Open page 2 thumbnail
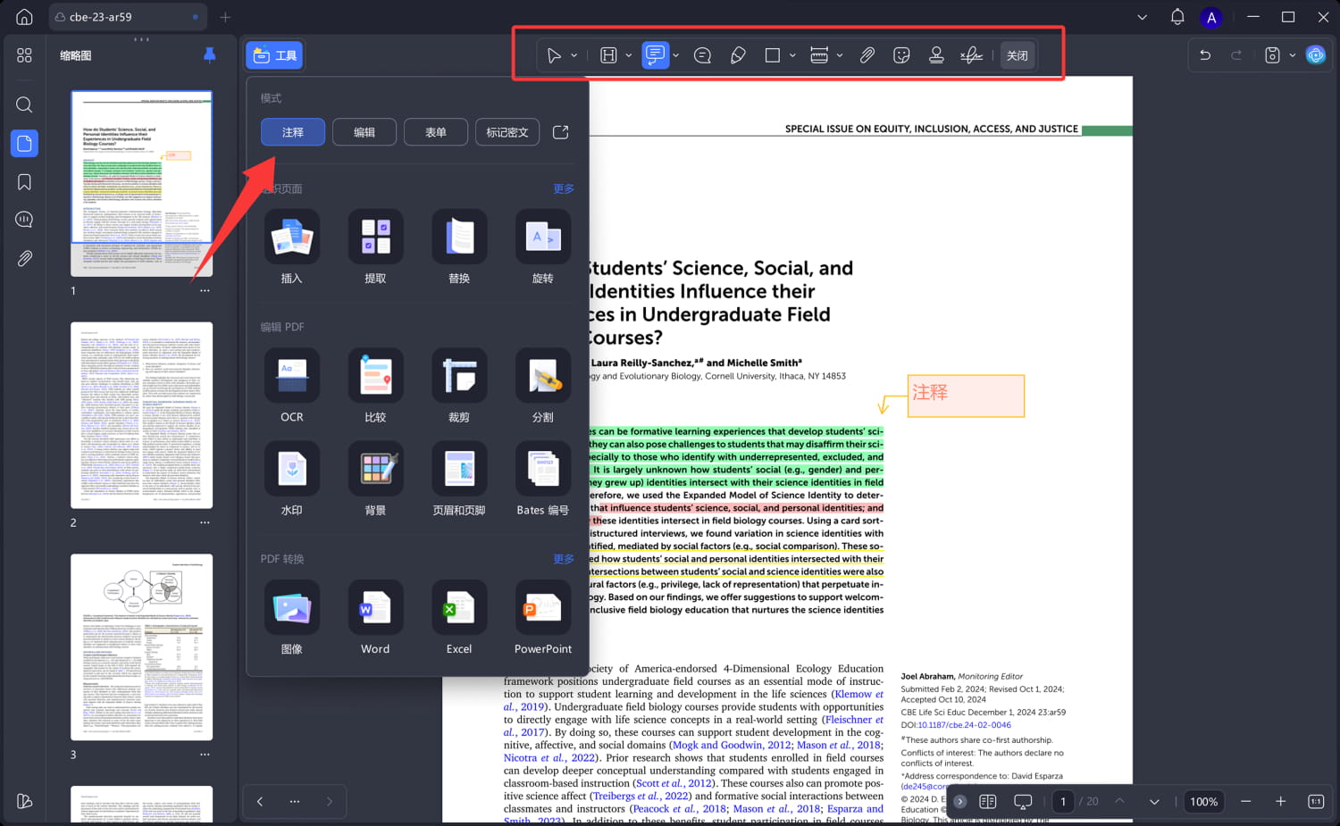This screenshot has width=1340, height=826. [x=142, y=415]
